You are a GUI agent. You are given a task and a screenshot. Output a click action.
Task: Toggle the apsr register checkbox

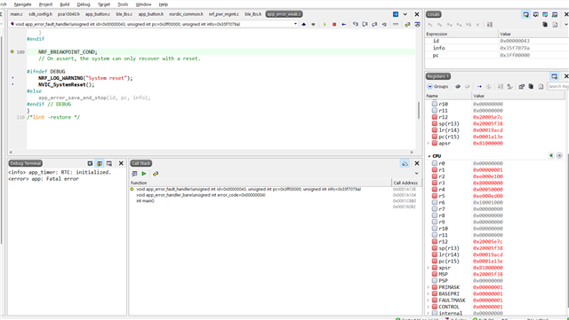pyautogui.click(x=435, y=144)
